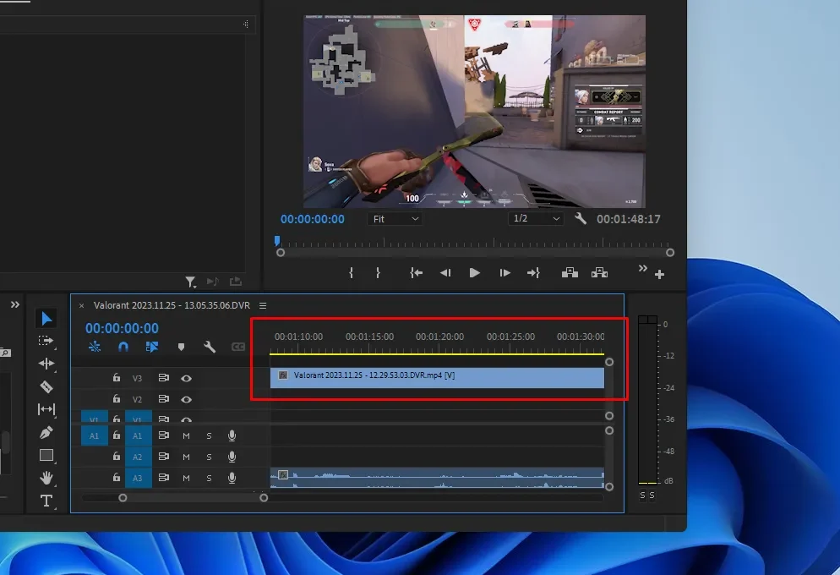Open Timeline Display Settings wrench

(210, 347)
